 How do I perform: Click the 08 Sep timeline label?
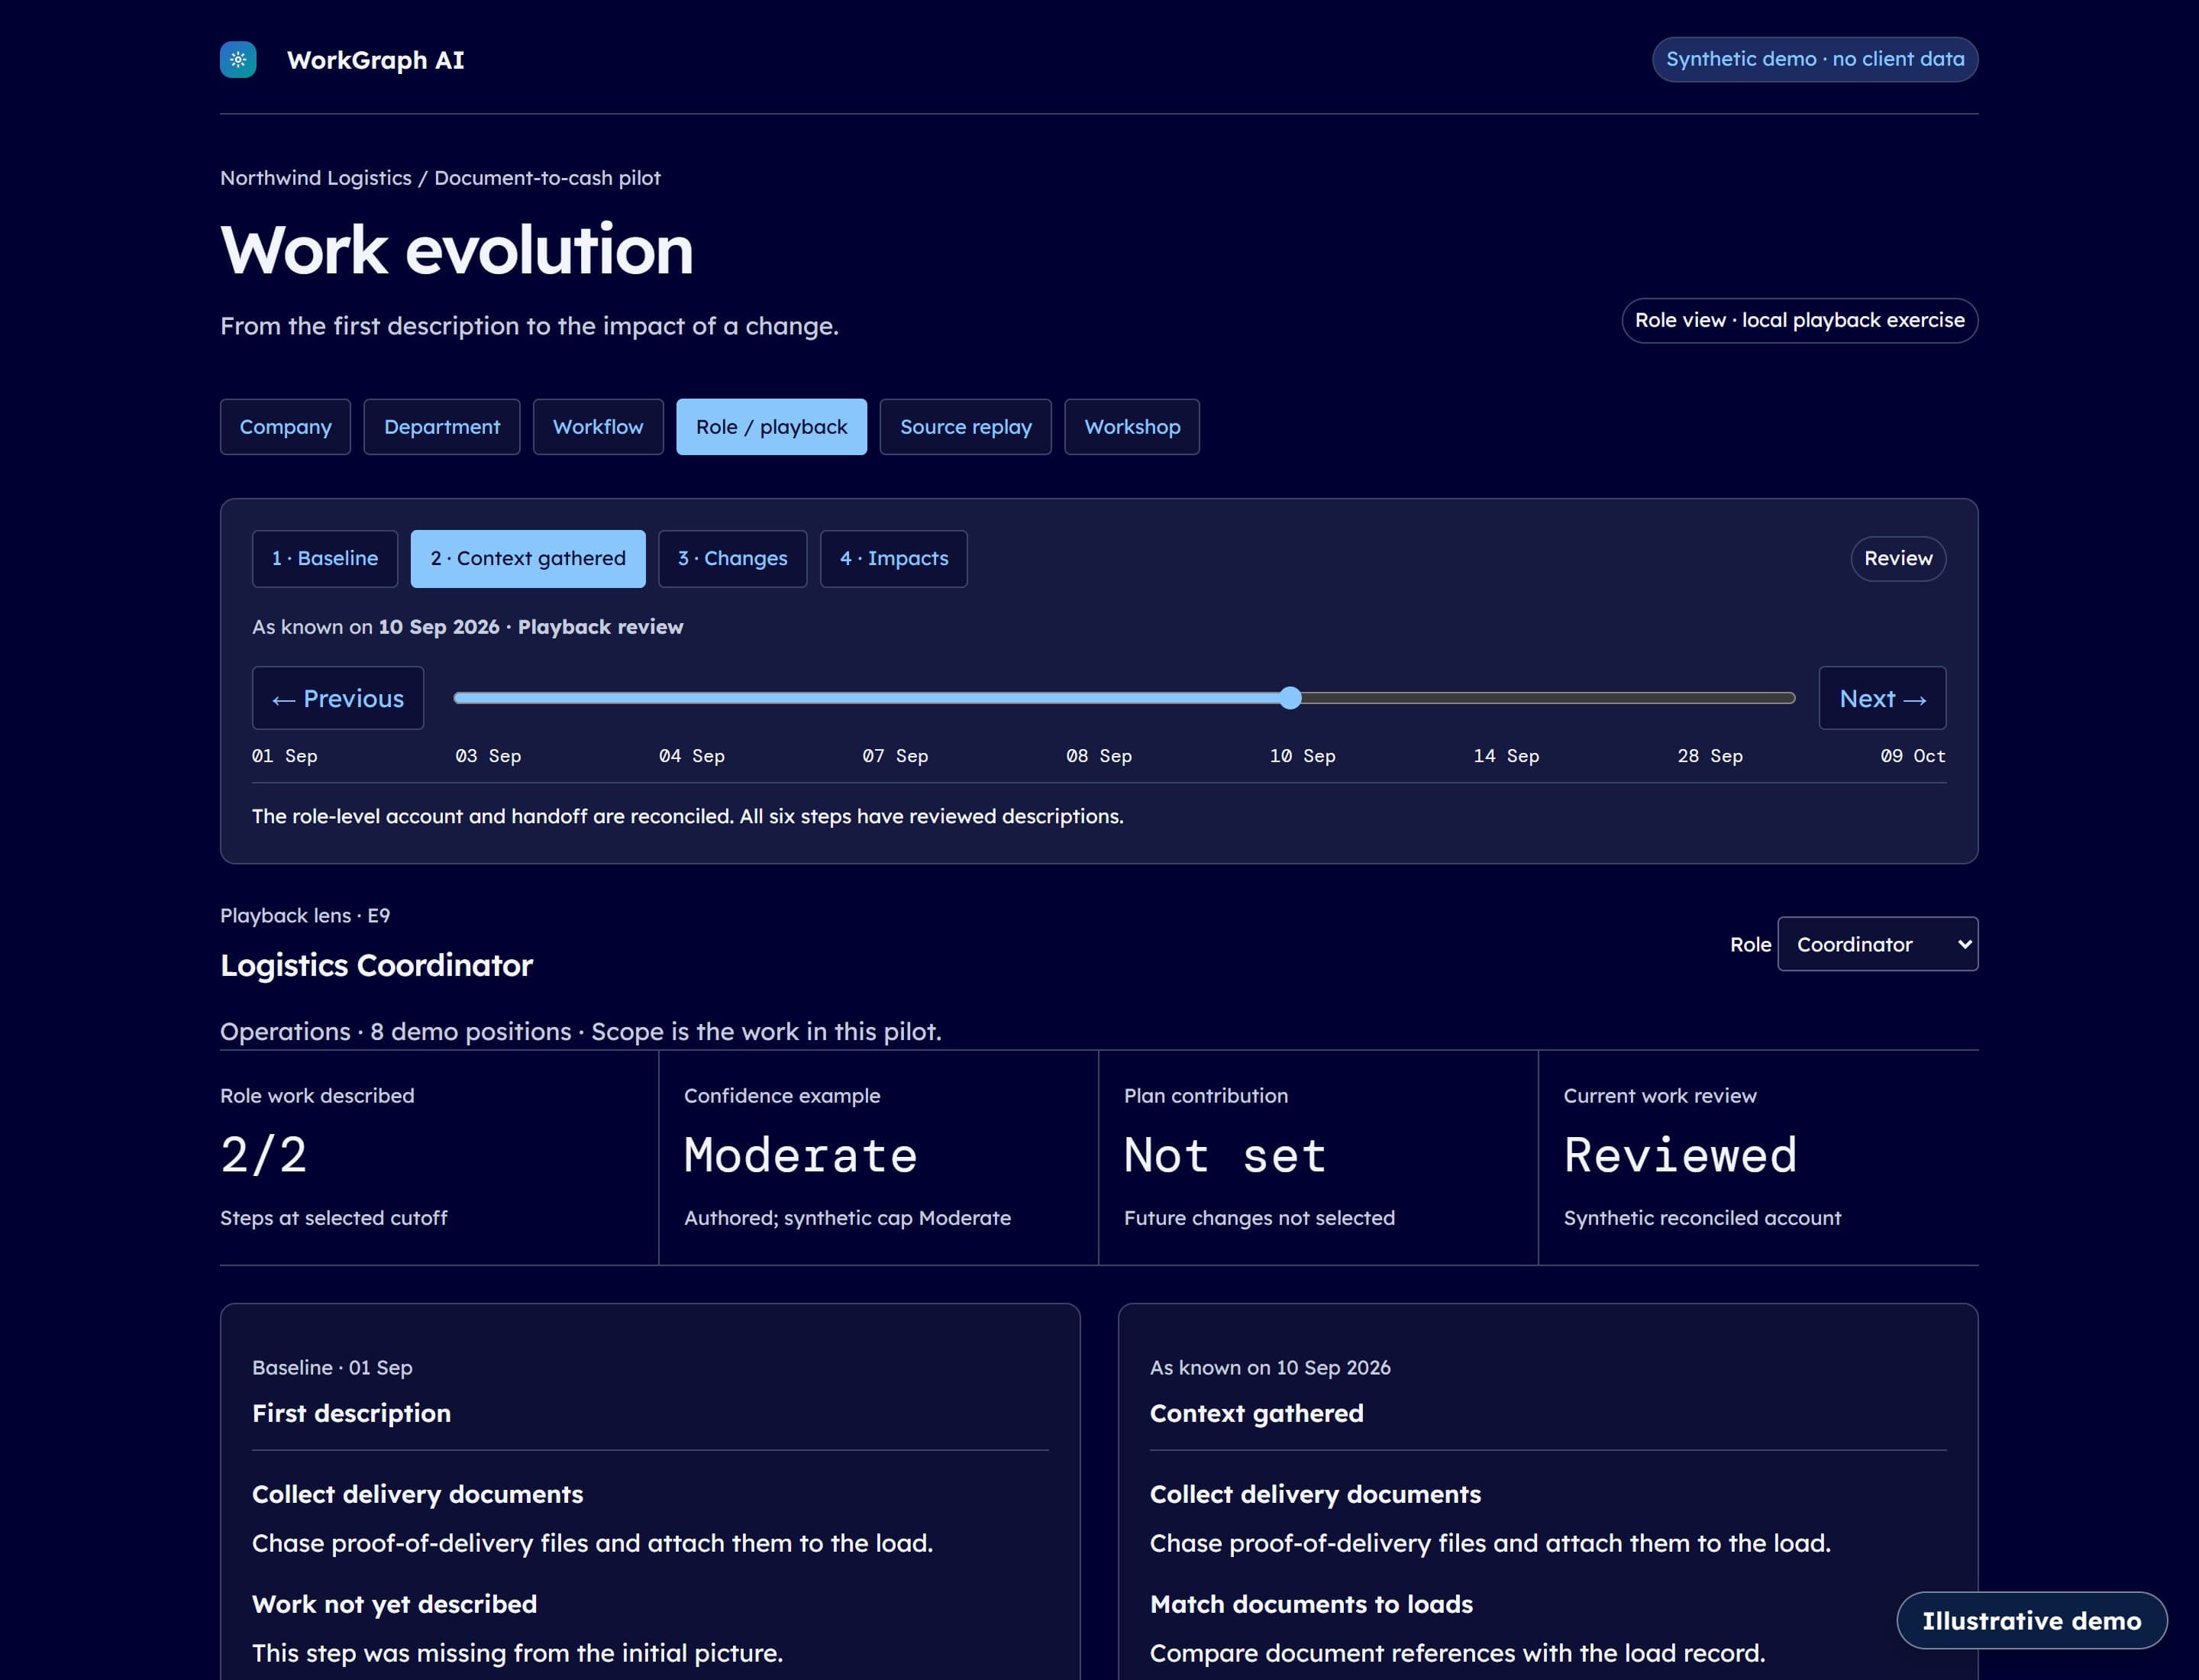tap(1099, 756)
